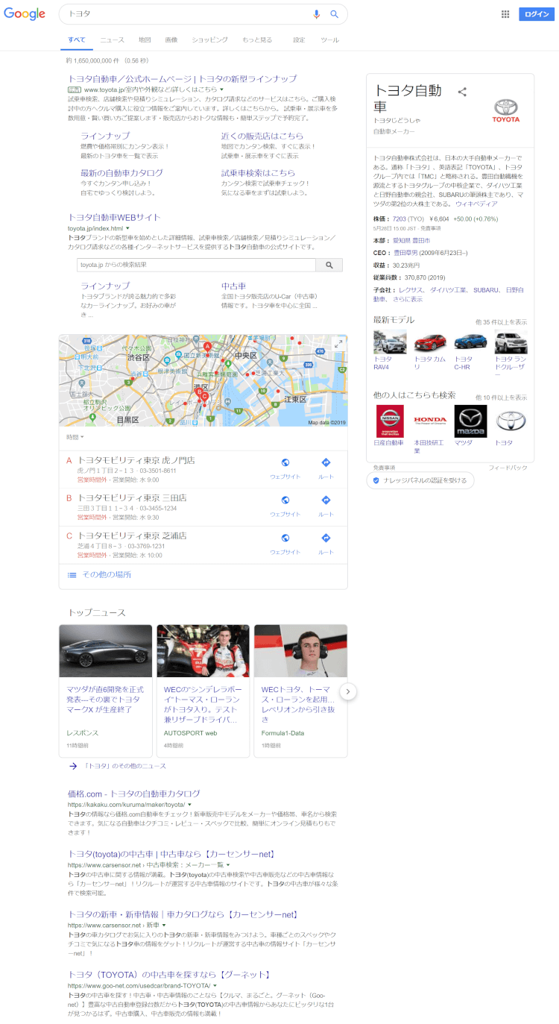Open 本田技研工業 Honda logo thumbnail
This screenshot has height=1024, width=559.
point(430,421)
